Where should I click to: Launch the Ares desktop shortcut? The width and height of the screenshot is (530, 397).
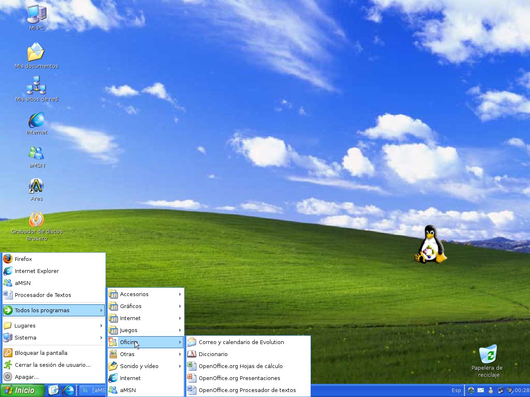(x=36, y=186)
